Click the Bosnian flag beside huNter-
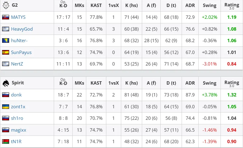243x148 pixels. point(5,41)
